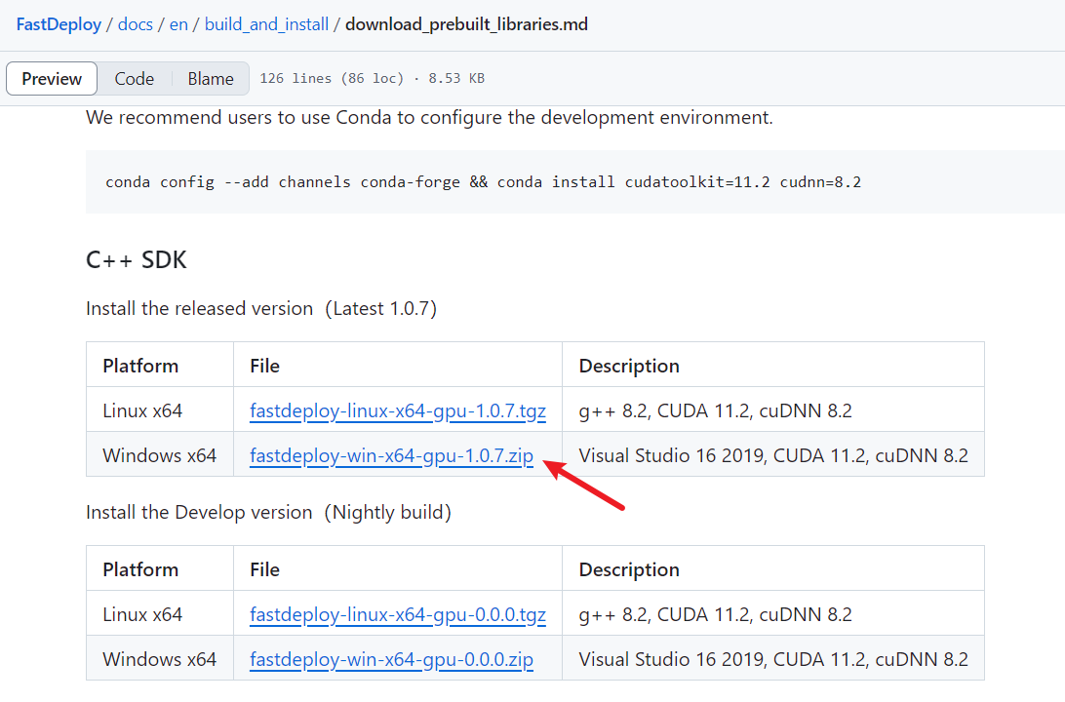Viewport: 1065px width, 702px height.
Task: Download fastdeploy-linux-x64-gpu-0.0.0.tgz nightly build
Action: [x=398, y=613]
